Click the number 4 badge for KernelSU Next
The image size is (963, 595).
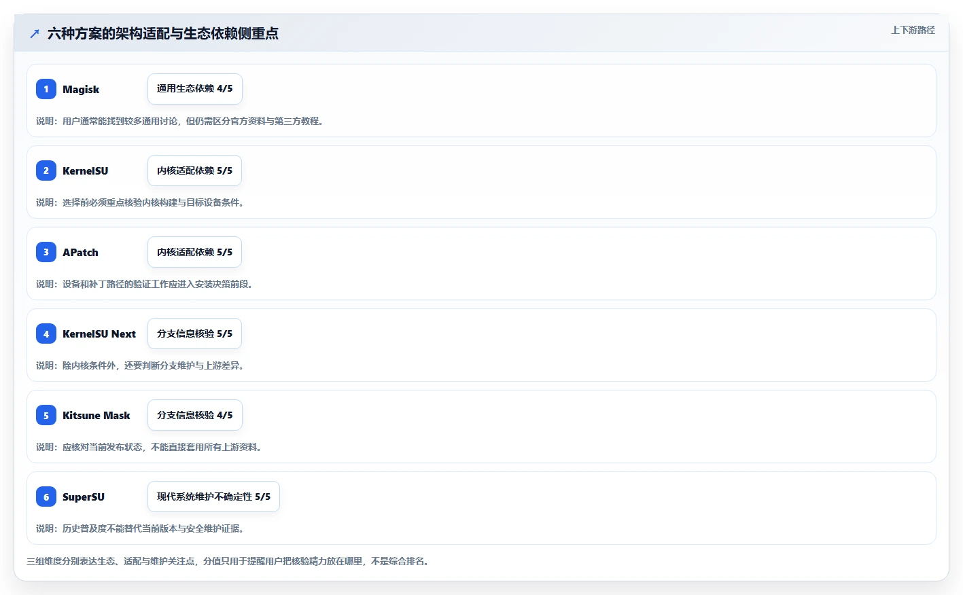(46, 333)
